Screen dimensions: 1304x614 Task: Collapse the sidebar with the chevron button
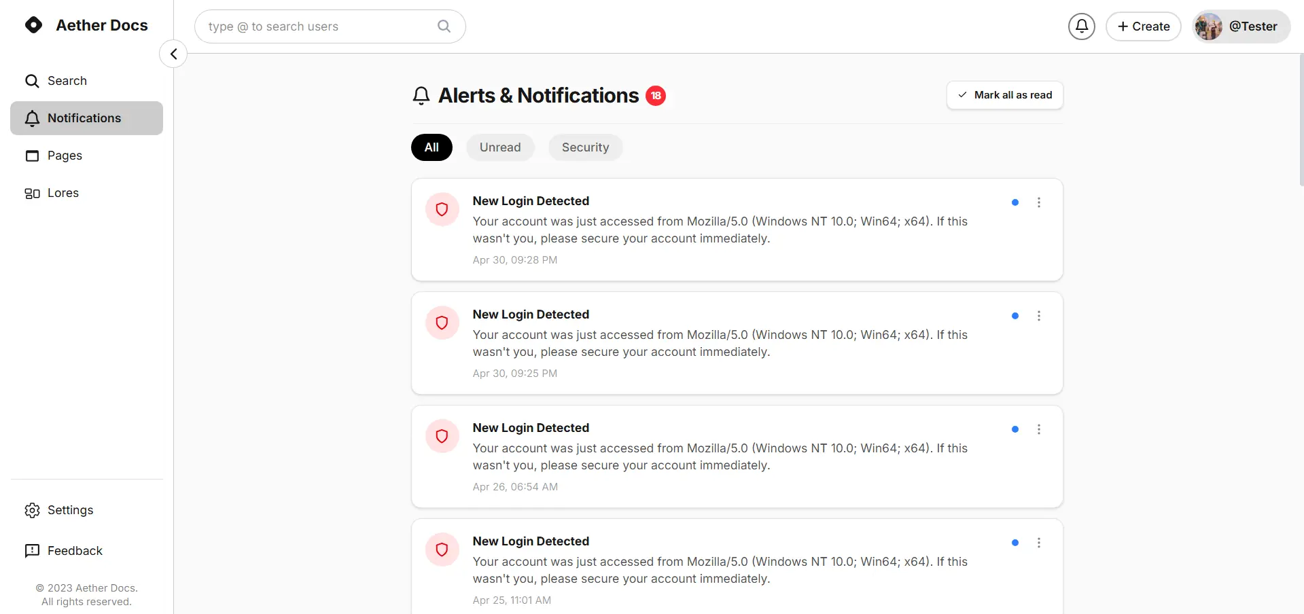(x=173, y=54)
